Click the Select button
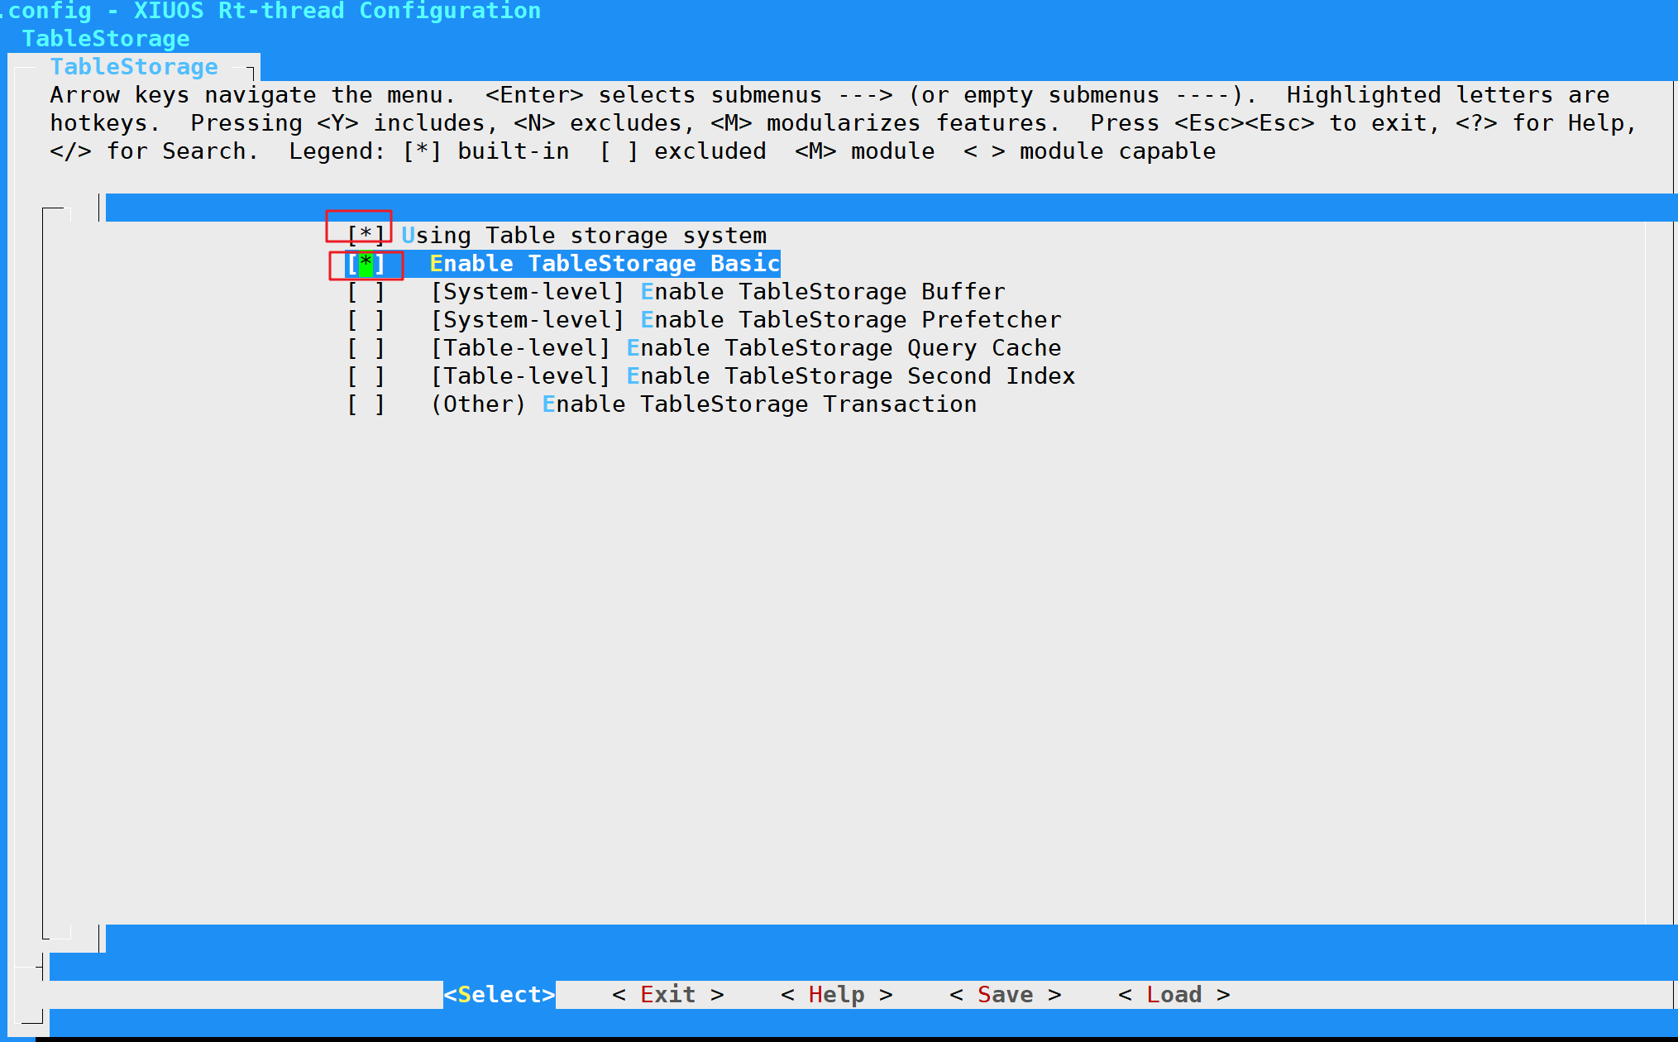Image resolution: width=1678 pixels, height=1042 pixels. [500, 995]
